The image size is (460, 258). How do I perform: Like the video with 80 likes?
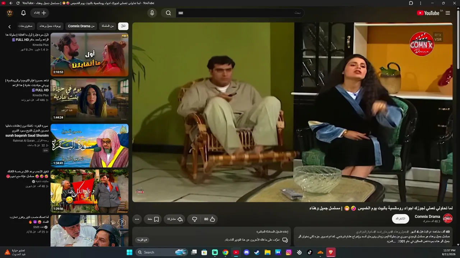(209, 219)
